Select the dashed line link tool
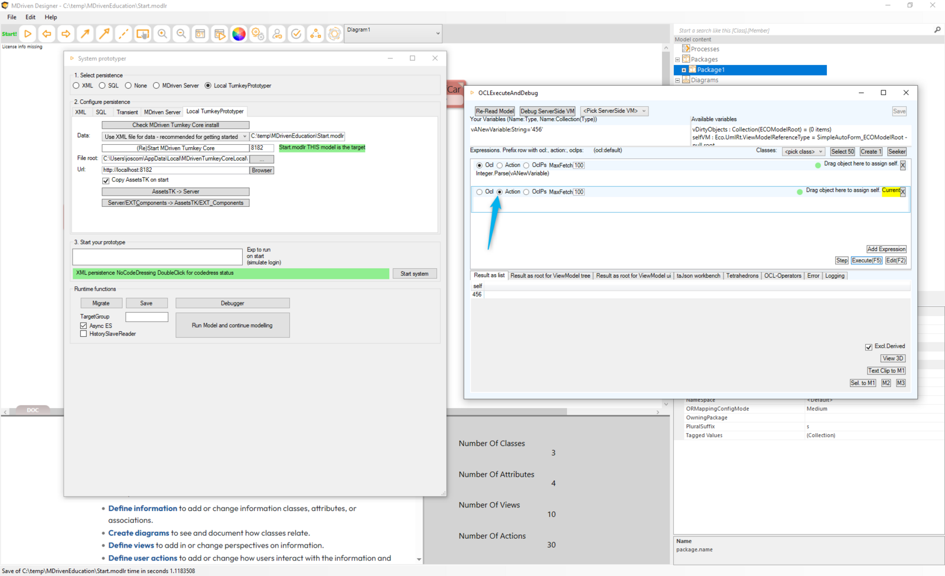Image resolution: width=945 pixels, height=576 pixels. click(x=123, y=34)
